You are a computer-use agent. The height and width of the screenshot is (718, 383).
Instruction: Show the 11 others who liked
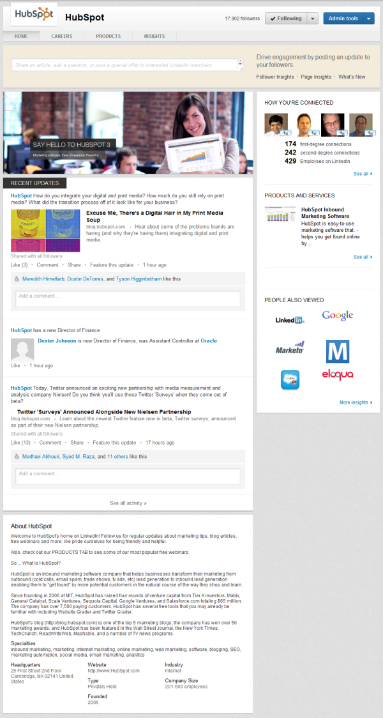coord(117,457)
